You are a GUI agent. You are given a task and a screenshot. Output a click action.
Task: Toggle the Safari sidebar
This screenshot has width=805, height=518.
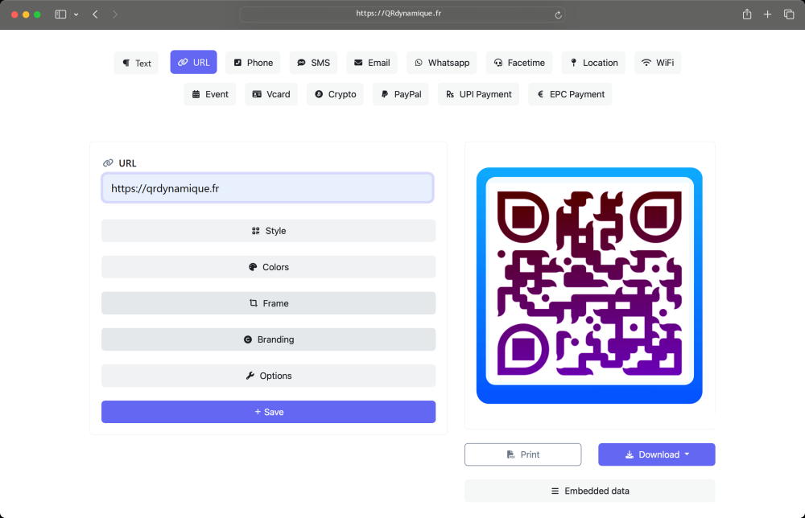click(x=60, y=14)
